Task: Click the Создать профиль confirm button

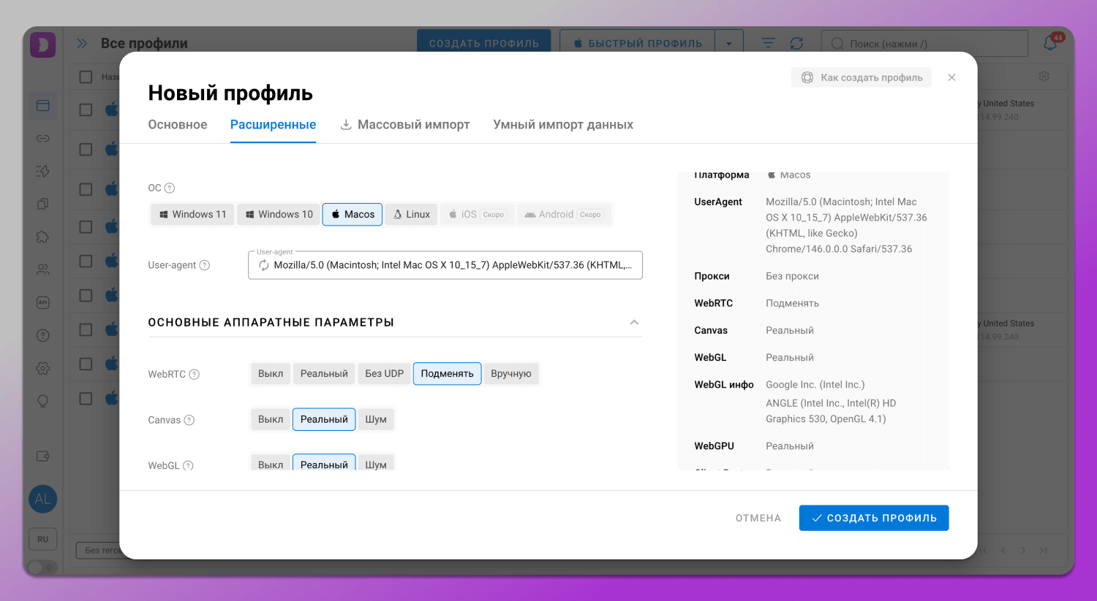Action: 873,518
